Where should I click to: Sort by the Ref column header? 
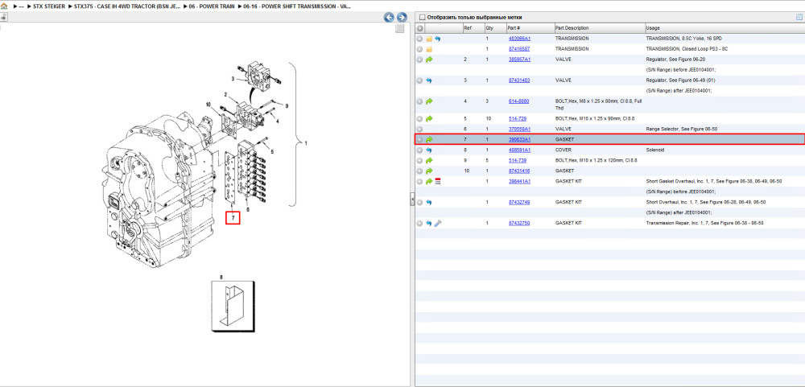[468, 28]
